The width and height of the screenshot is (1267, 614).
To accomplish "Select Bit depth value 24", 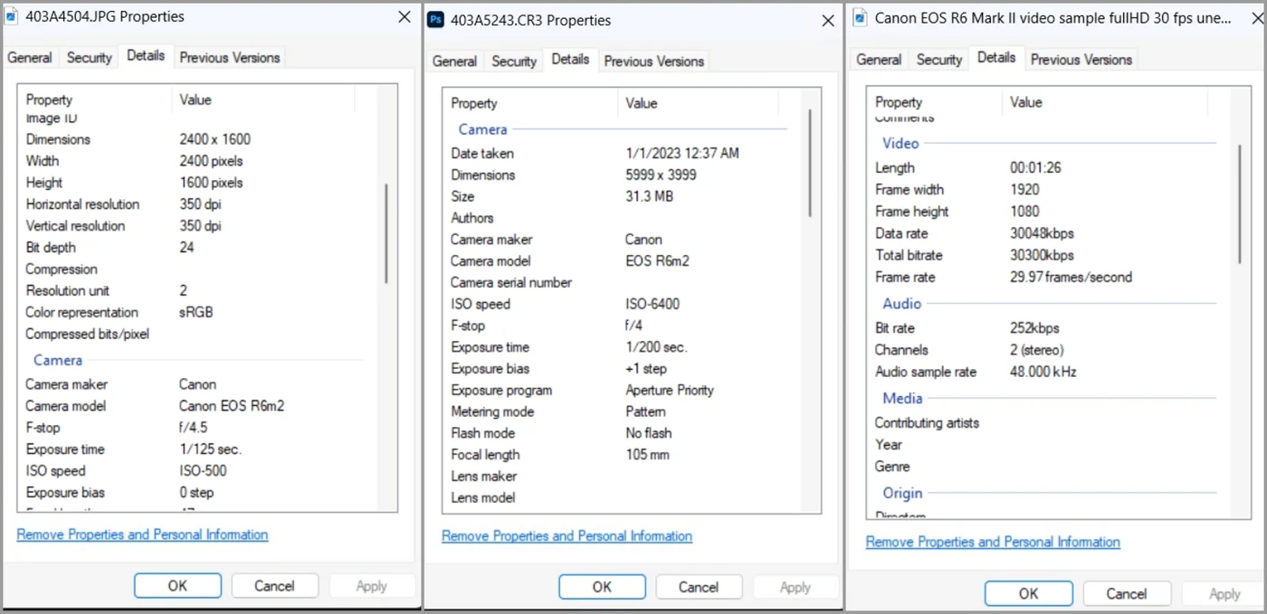I will click(186, 248).
